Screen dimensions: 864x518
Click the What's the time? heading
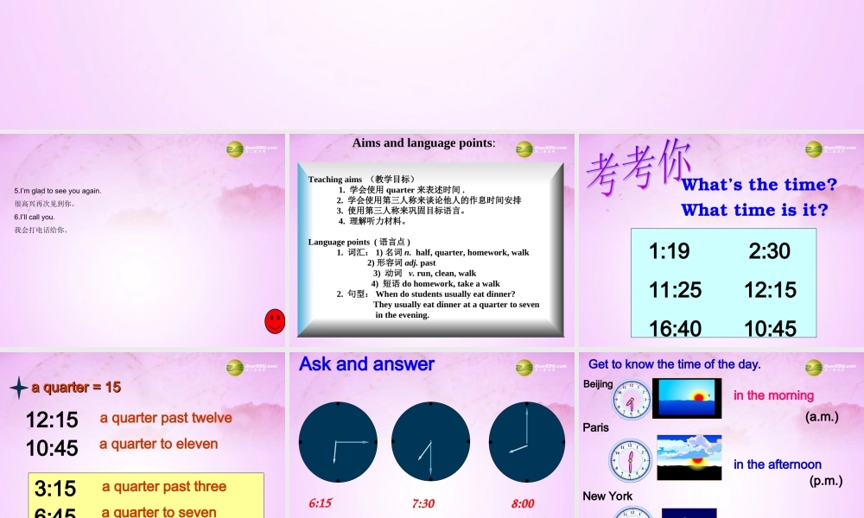pos(759,184)
